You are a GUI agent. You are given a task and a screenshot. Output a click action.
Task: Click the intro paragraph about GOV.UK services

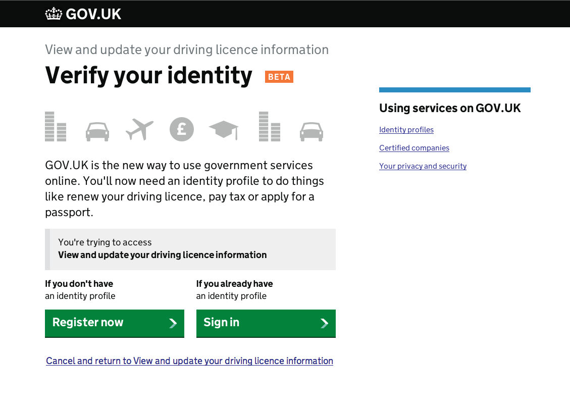[x=184, y=189]
